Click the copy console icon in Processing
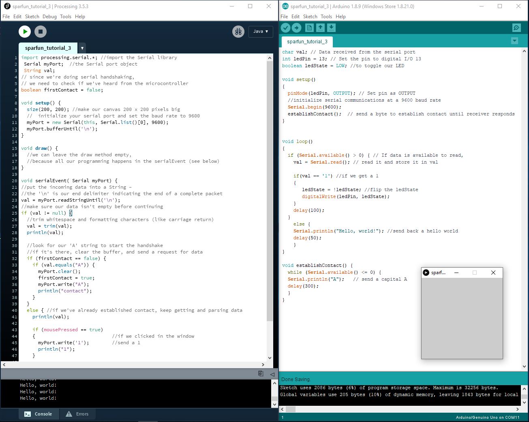Screen dimensions: 529x422 [261, 374]
